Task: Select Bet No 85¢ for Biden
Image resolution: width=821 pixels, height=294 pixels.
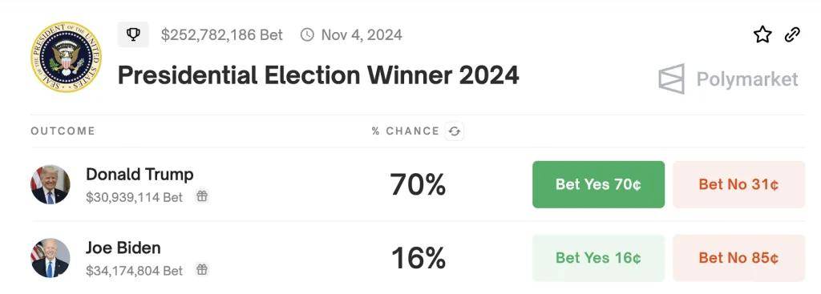Action: (738, 258)
